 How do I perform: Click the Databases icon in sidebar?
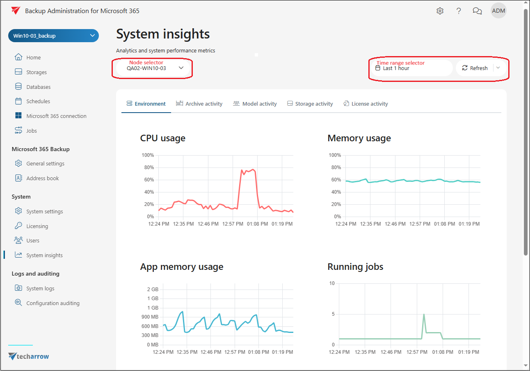(x=18, y=87)
